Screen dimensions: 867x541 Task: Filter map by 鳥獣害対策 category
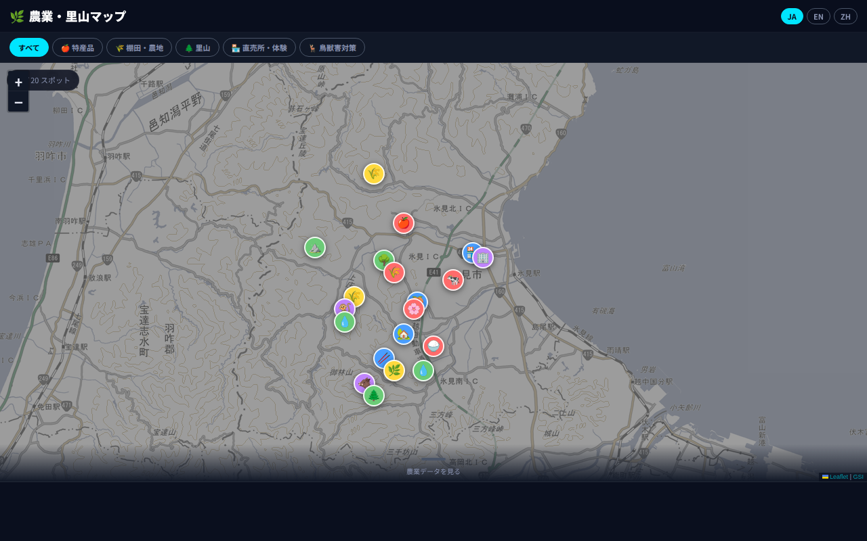pos(332,47)
